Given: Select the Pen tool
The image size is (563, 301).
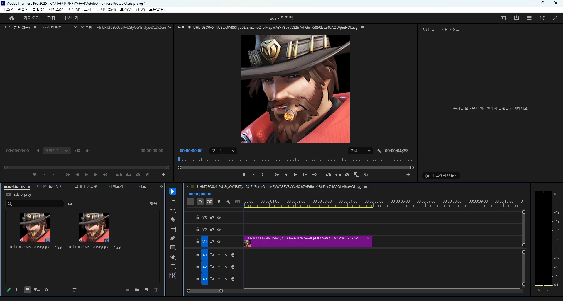Looking at the screenshot, I should click(x=173, y=238).
